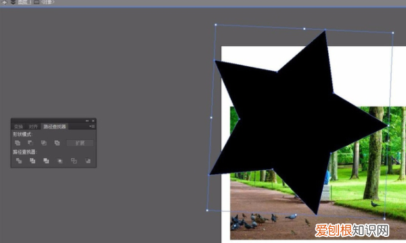The height and width of the screenshot is (243, 406).
Task: Click the 图层 1 breadcrumb in isolation bar
Action: tap(24, 2)
